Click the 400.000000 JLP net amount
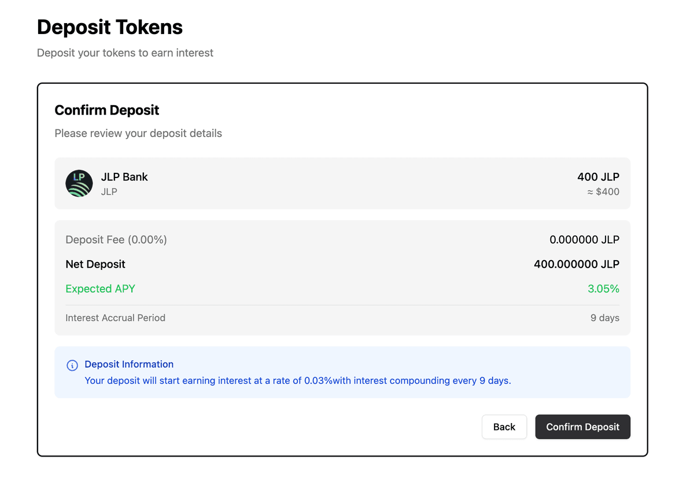Image resolution: width=694 pixels, height=482 pixels. pos(576,264)
